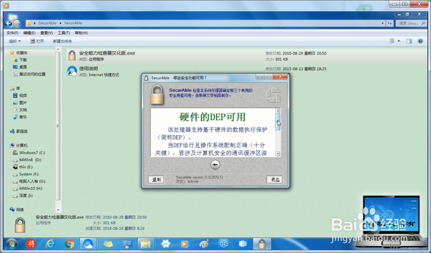Open drive 64Win10 (H:)
431x253 pixels.
(x=31, y=188)
